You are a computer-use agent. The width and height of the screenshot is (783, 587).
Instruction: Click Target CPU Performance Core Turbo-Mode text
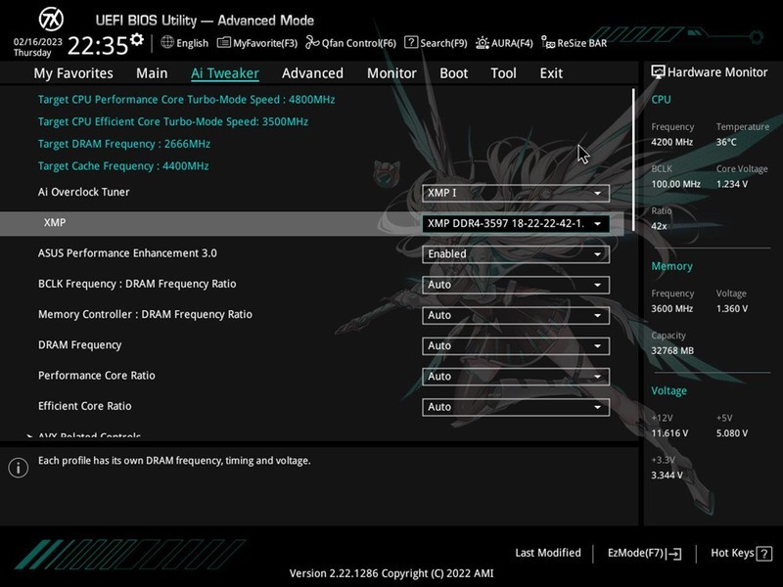click(186, 100)
